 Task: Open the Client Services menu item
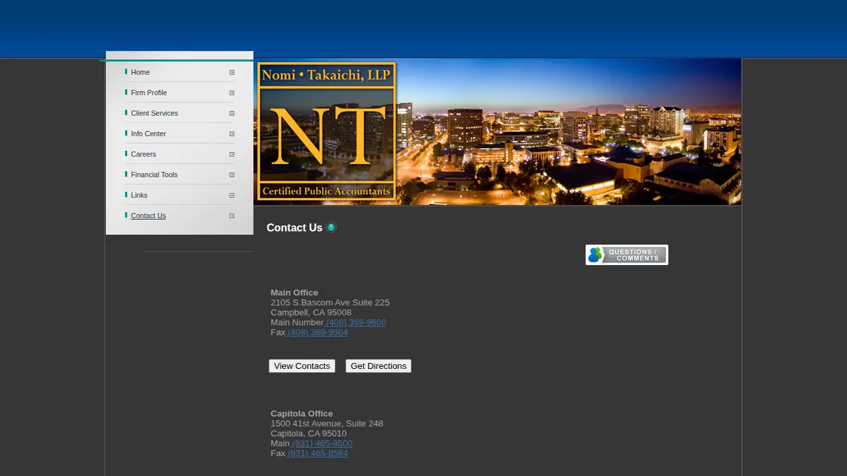coord(154,113)
